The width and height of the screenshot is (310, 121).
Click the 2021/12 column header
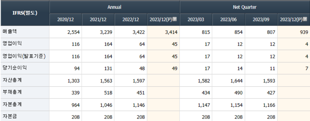tap(98, 19)
